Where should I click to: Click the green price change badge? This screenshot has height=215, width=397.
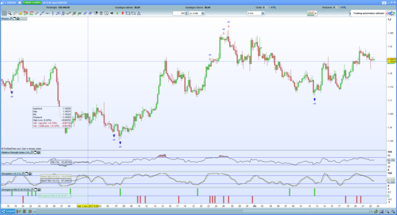32,2
